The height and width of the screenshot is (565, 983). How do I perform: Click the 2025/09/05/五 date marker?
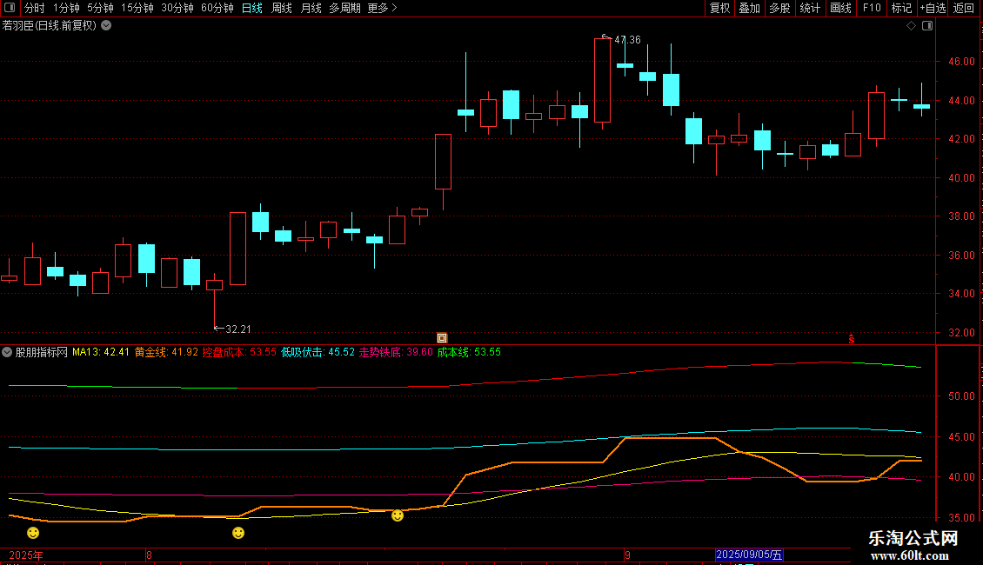tap(749, 555)
